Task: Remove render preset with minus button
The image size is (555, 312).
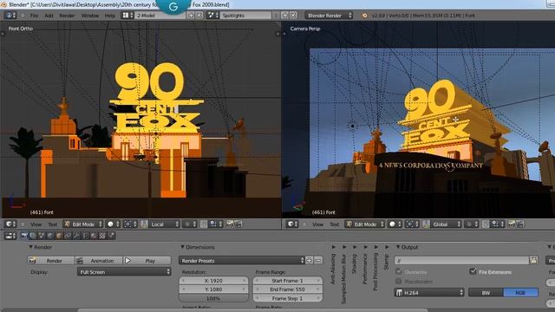Action: 318,260
